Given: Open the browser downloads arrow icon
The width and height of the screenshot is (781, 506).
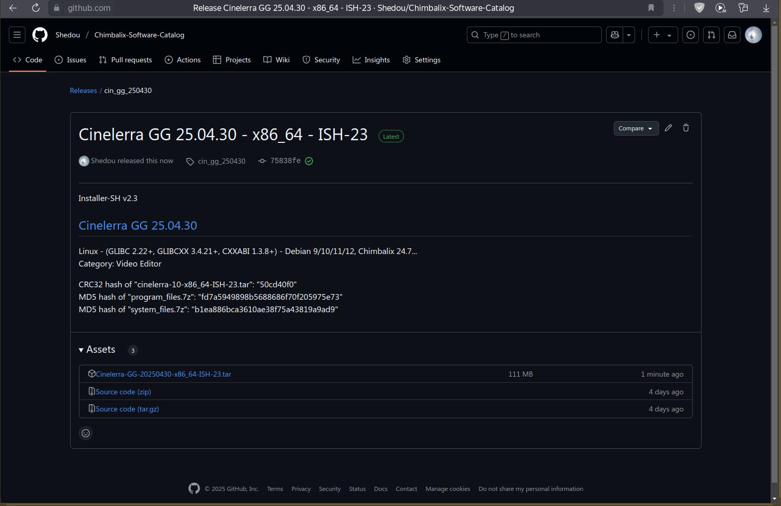Looking at the screenshot, I should click(766, 8).
